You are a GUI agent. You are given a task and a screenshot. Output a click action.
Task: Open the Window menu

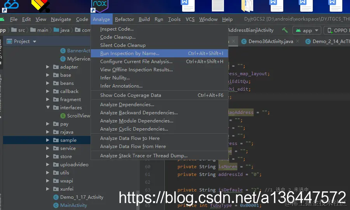208,19
